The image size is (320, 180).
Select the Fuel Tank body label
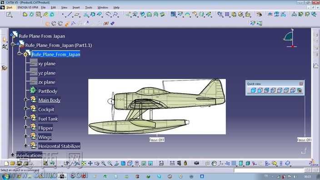coord(48,119)
